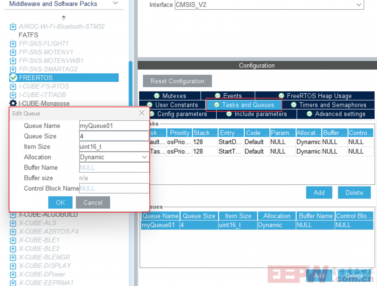Viewport: 377px width, 286px height.
Task: Confirm Edit Queue with OK
Action: tap(60, 202)
